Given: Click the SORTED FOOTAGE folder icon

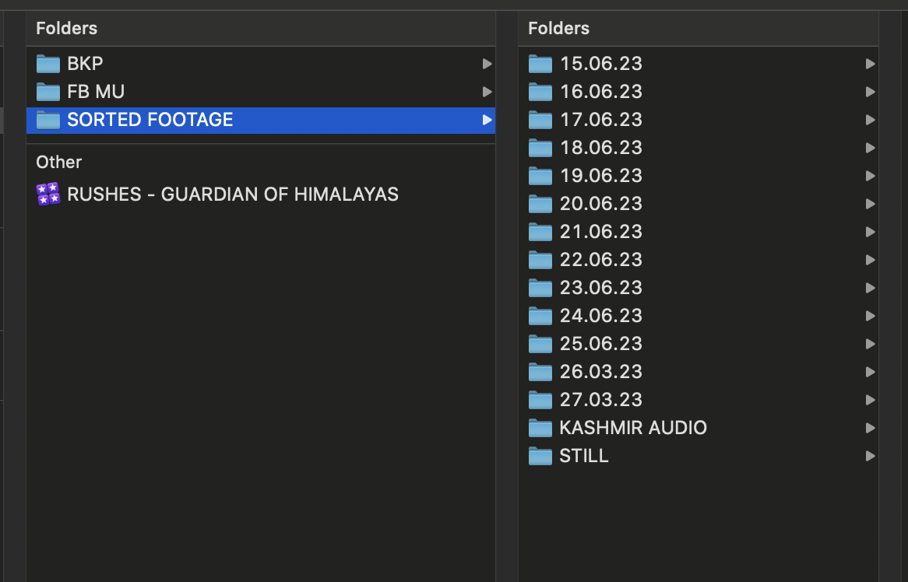Looking at the screenshot, I should click(48, 120).
